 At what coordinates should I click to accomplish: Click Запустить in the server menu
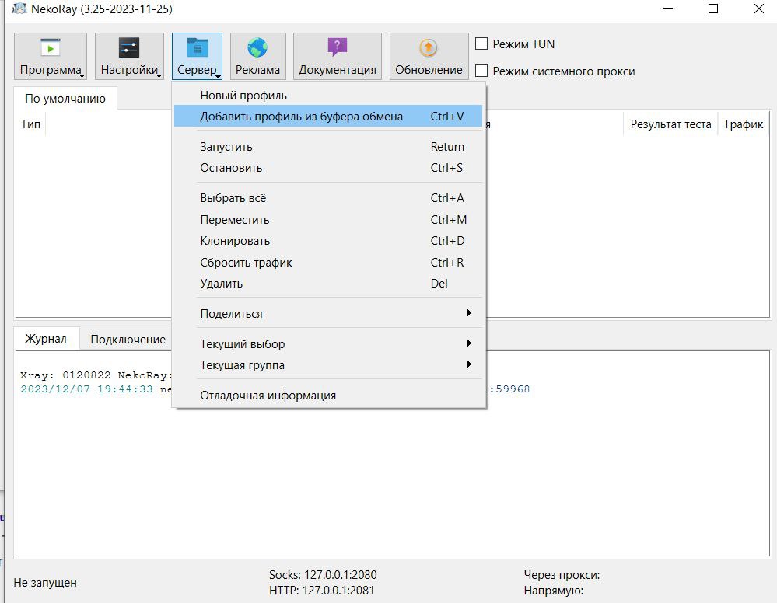point(226,147)
